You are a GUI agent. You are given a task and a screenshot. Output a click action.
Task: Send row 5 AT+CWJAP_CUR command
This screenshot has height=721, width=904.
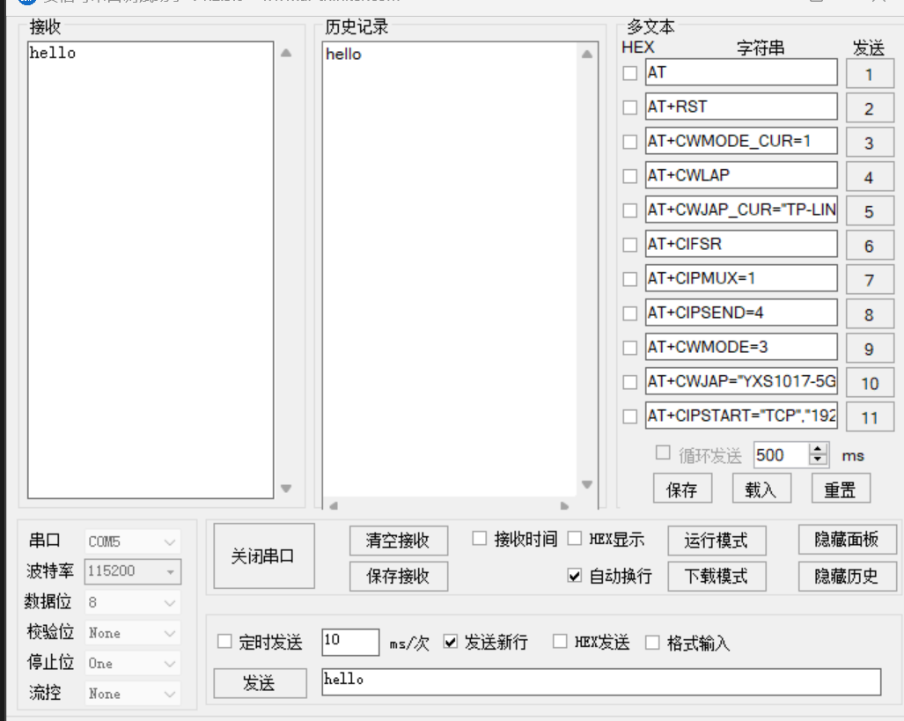pyautogui.click(x=870, y=211)
